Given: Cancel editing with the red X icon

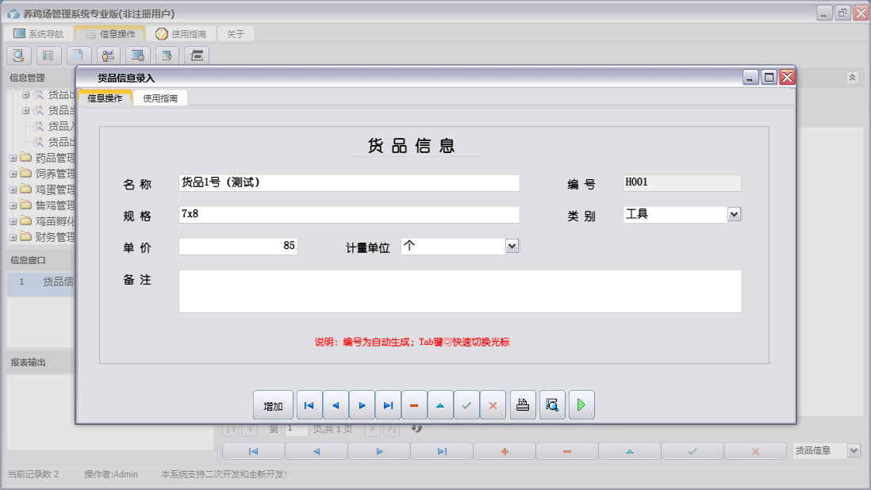Looking at the screenshot, I should click(493, 404).
